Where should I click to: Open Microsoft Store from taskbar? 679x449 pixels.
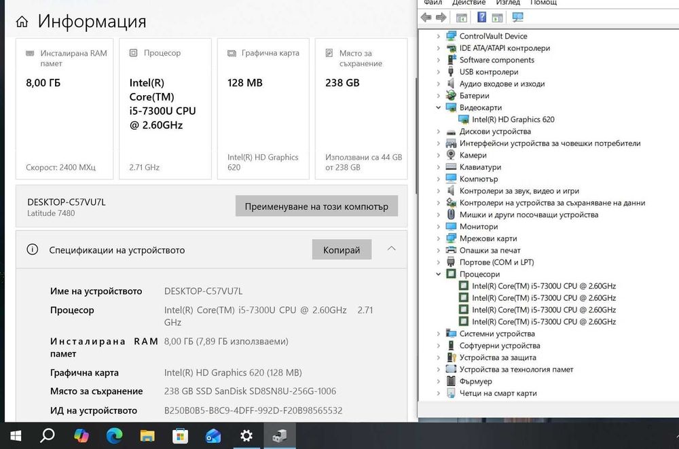[x=180, y=435]
